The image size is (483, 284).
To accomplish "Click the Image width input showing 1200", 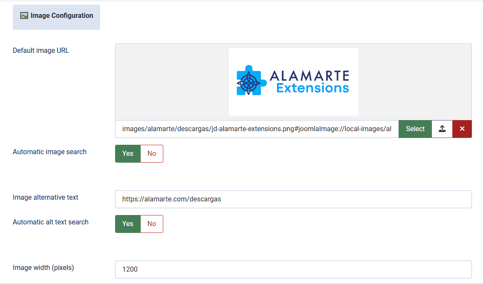I will click(x=293, y=270).
